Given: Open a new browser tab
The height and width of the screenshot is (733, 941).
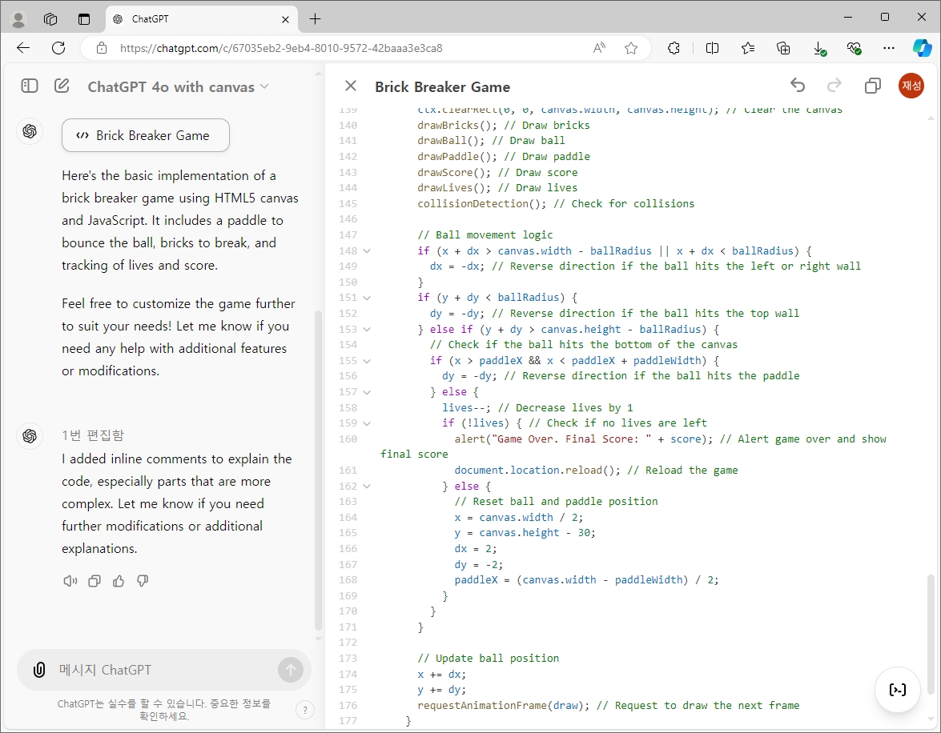Looking at the screenshot, I should coord(315,19).
